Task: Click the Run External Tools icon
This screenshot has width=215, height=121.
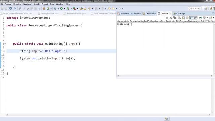Action: point(74,9)
